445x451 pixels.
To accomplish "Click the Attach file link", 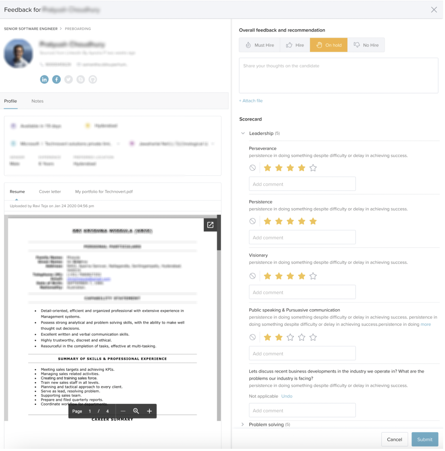I will point(251,101).
